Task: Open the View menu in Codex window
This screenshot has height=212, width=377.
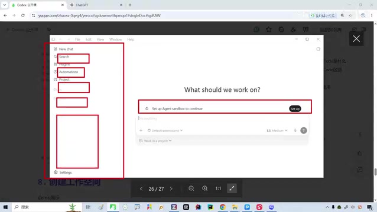Action: [100, 39]
